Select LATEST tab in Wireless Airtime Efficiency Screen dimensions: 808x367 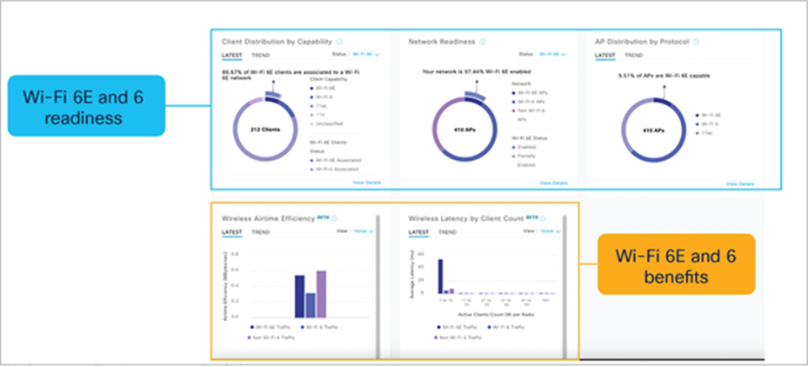point(232,232)
